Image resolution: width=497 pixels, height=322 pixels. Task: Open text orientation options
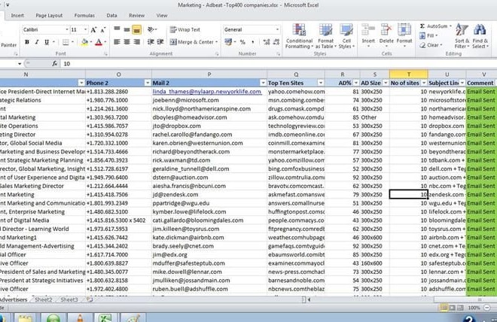click(152, 29)
